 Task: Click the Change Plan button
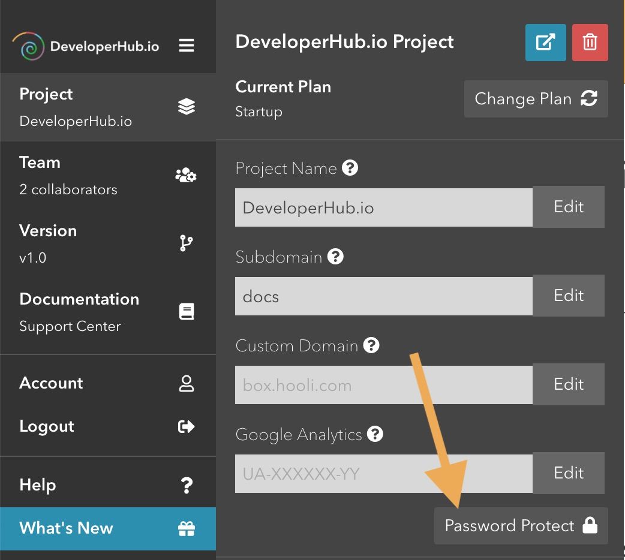tap(536, 99)
